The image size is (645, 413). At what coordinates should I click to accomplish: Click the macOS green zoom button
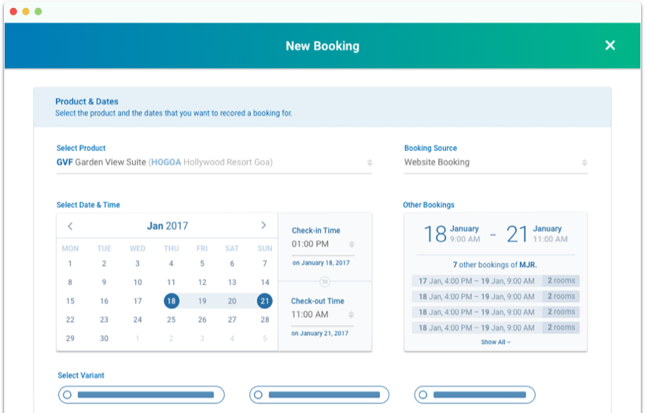tap(39, 12)
